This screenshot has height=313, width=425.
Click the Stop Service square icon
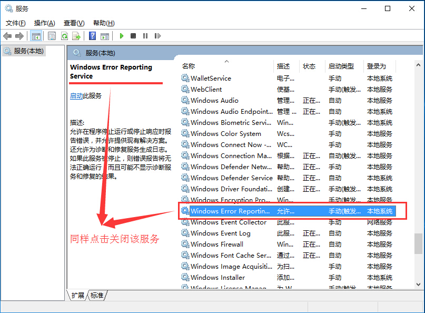[x=133, y=36]
